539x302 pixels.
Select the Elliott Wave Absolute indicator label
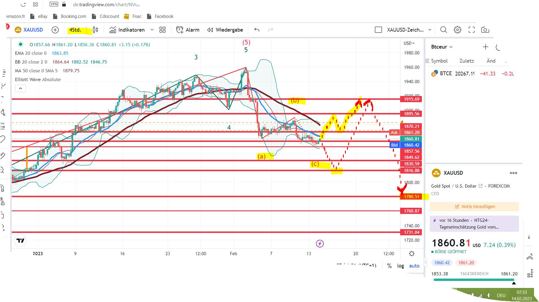38,80
